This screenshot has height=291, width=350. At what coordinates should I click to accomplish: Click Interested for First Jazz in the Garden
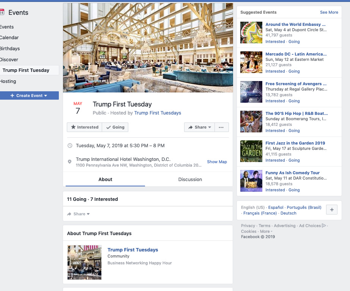(275, 160)
